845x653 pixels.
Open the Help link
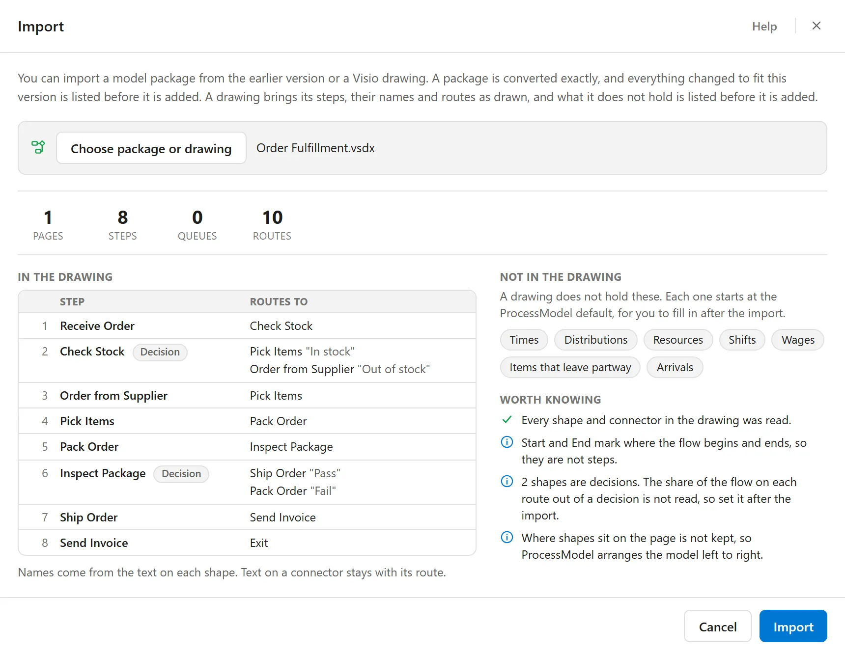click(x=764, y=27)
